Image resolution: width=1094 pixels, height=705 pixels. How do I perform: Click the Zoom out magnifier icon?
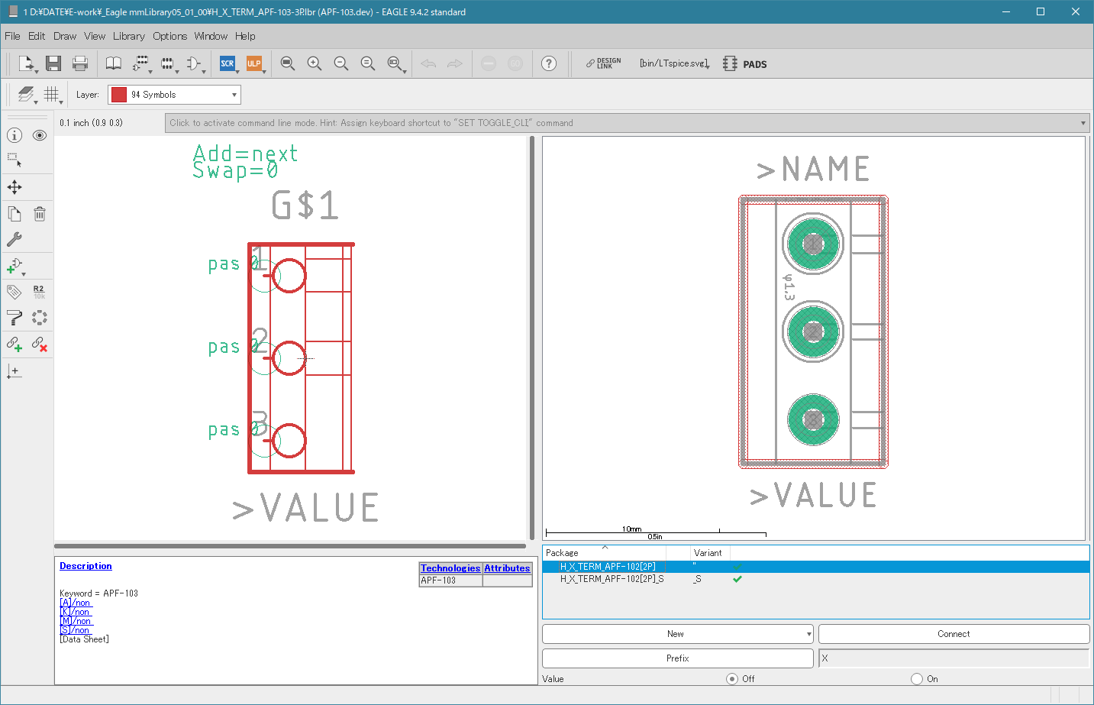point(341,63)
